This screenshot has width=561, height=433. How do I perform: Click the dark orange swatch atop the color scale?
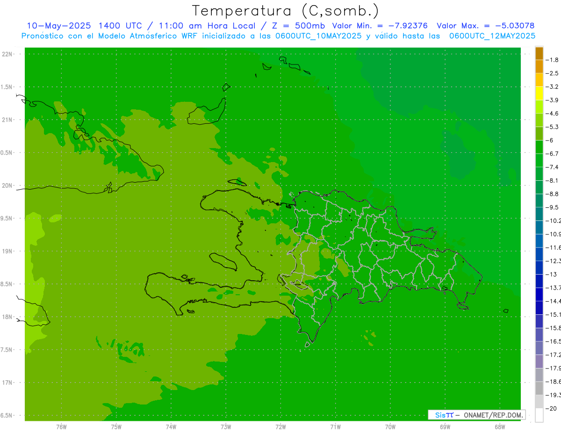pos(539,53)
